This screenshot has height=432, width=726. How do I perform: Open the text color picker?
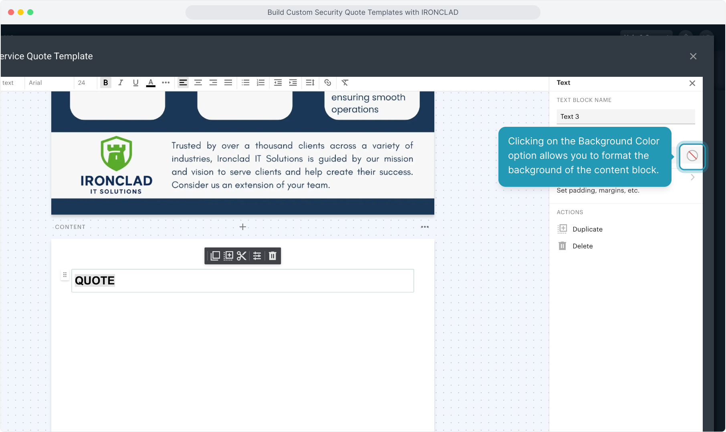pyautogui.click(x=151, y=83)
